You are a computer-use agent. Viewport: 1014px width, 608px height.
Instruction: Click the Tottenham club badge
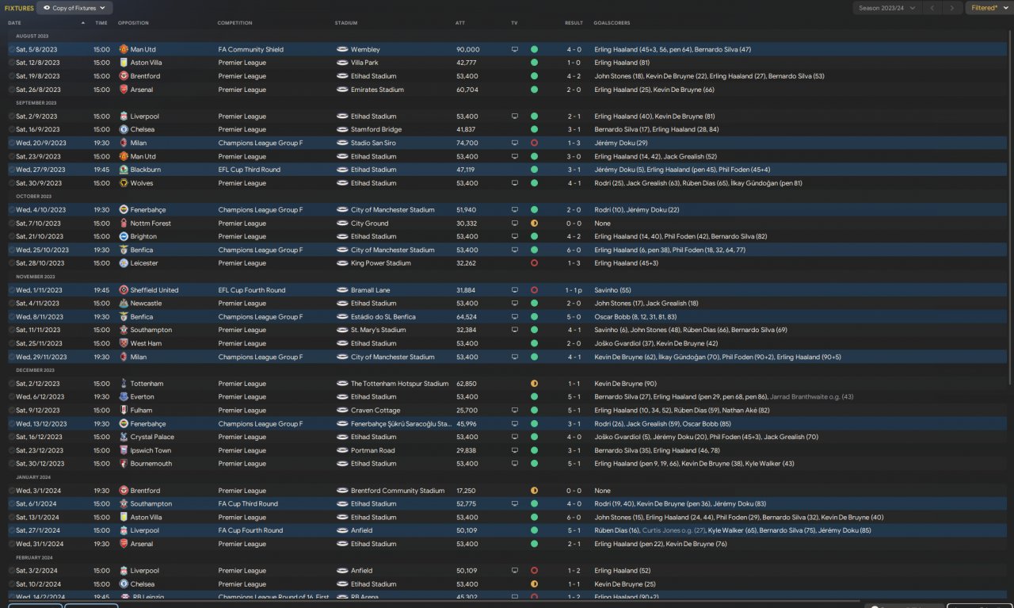tap(124, 384)
